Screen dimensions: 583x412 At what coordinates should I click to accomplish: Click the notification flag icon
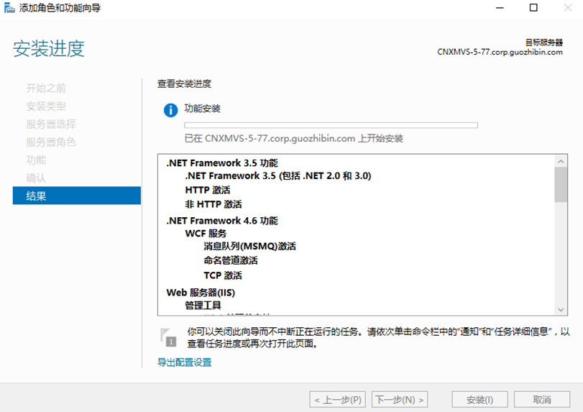click(x=168, y=337)
